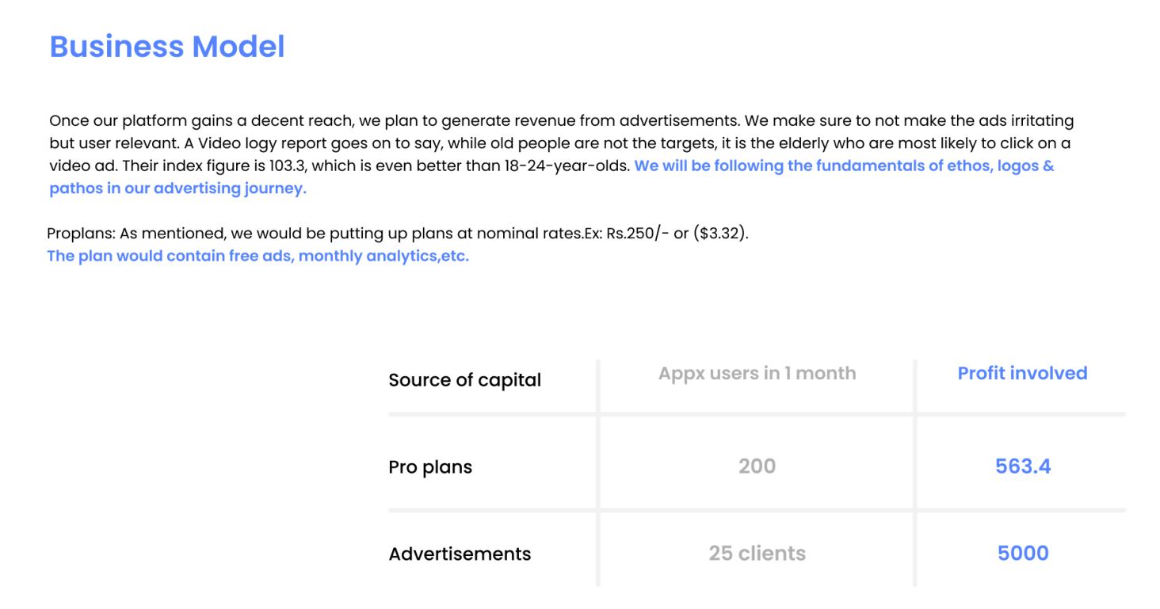
Task: Select the blue free ads, monthly analytics line
Action: pos(258,257)
